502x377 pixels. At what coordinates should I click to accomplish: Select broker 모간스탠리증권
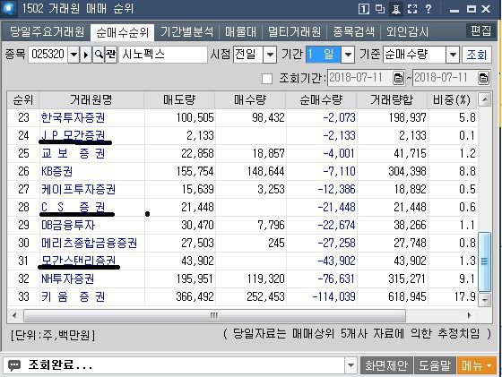pos(79,261)
